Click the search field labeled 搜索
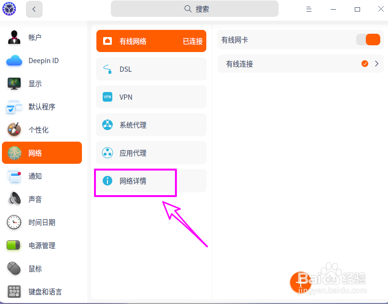This screenshot has width=388, height=304. (x=195, y=9)
